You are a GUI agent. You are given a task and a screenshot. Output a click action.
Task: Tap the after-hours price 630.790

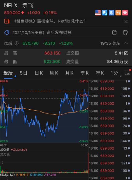pos(31,43)
